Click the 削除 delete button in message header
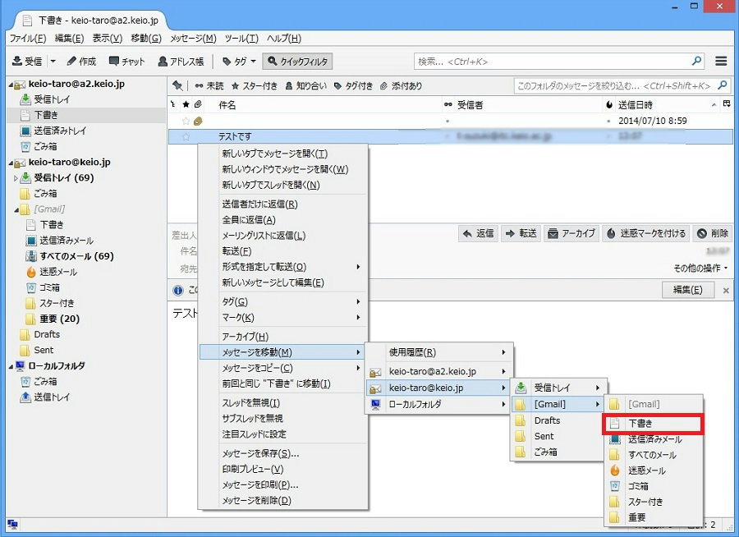 712,233
